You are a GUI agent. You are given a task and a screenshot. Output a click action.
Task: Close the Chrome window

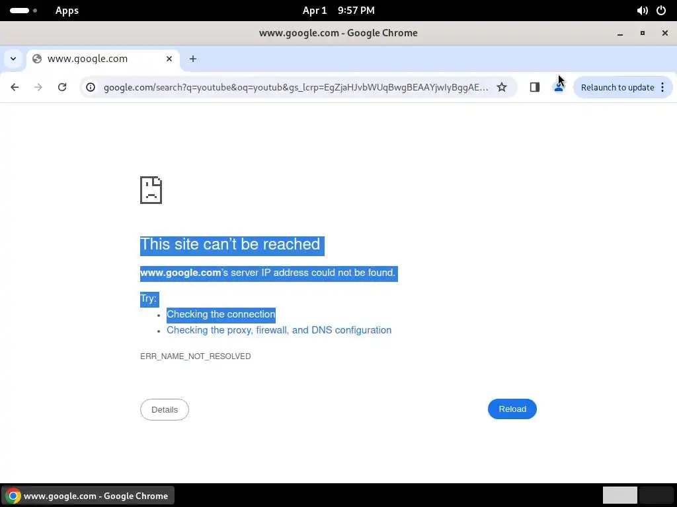(665, 33)
